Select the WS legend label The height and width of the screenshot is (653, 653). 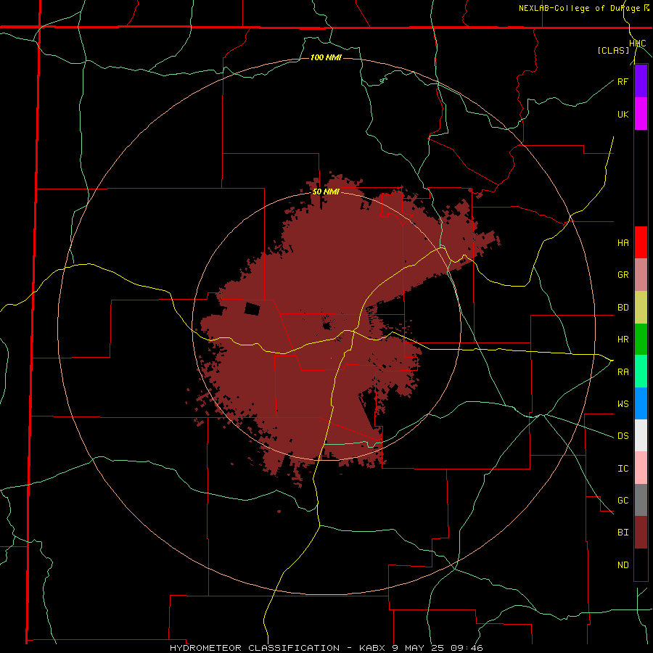tap(623, 404)
